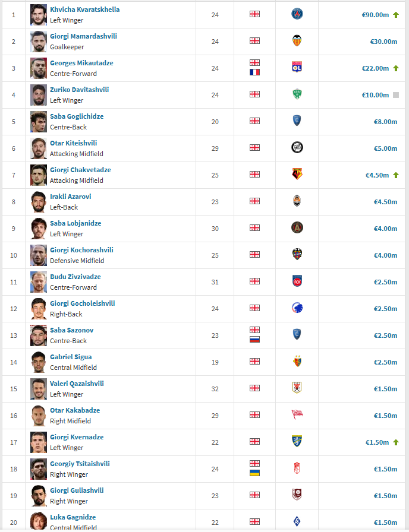Image resolution: width=409 pixels, height=532 pixels.
Task: Open the Saba Goglichidze profile link
Action: [77, 116]
